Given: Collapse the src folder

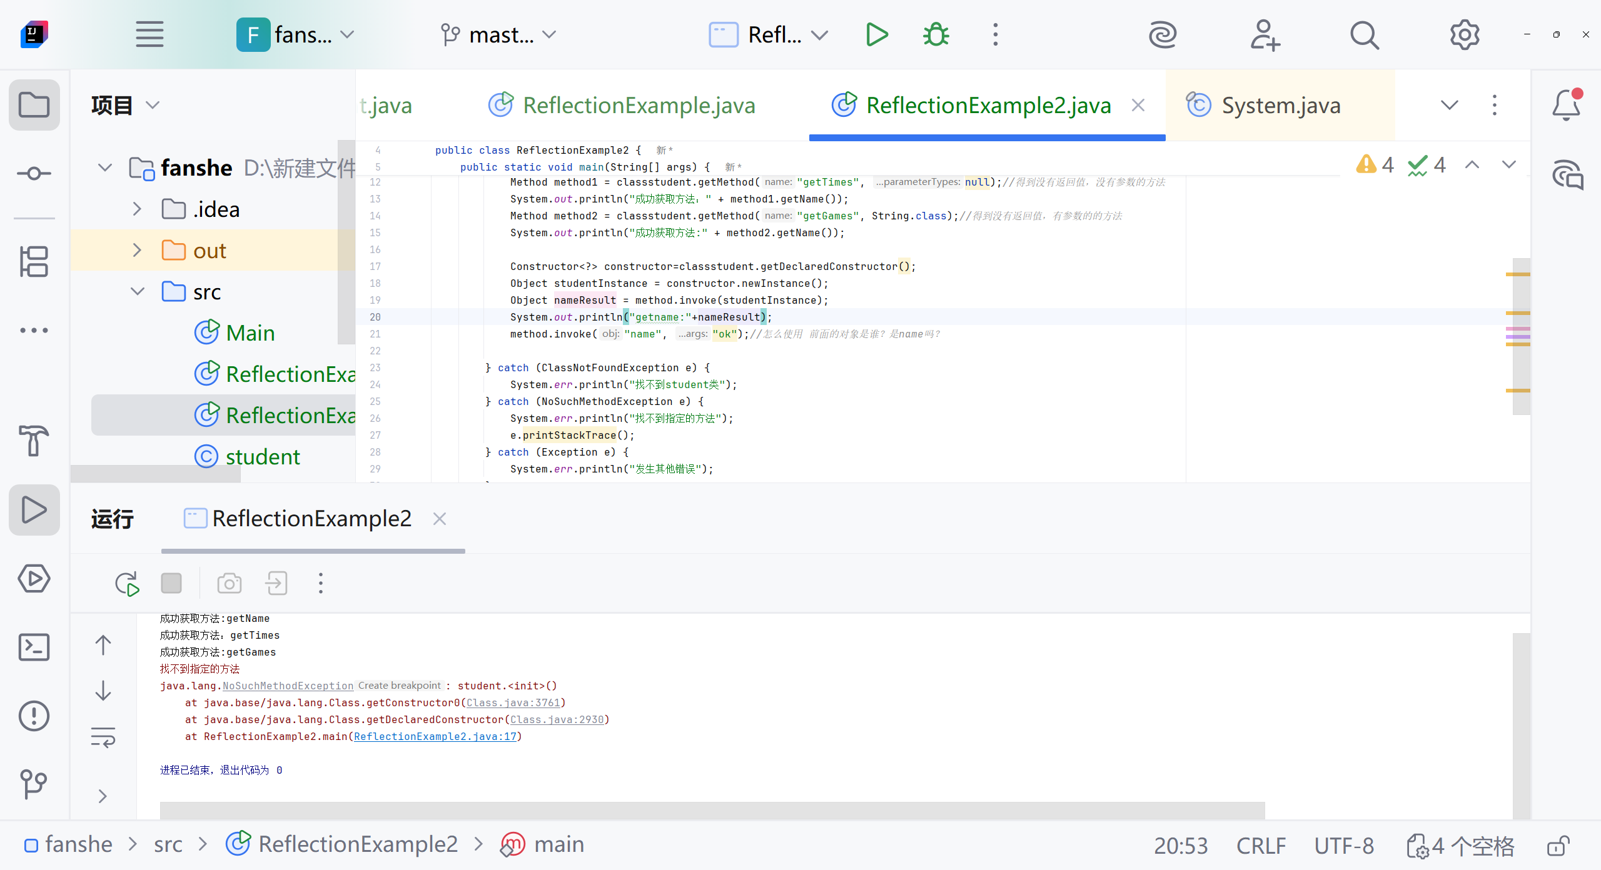Looking at the screenshot, I should 137,292.
